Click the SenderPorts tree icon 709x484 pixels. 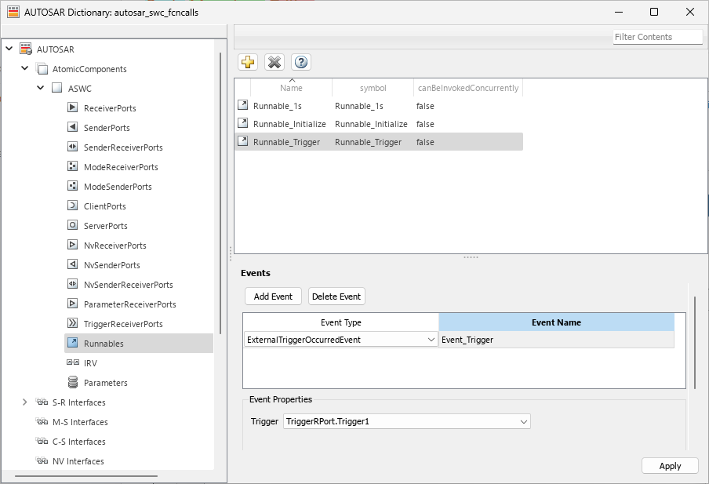click(72, 127)
